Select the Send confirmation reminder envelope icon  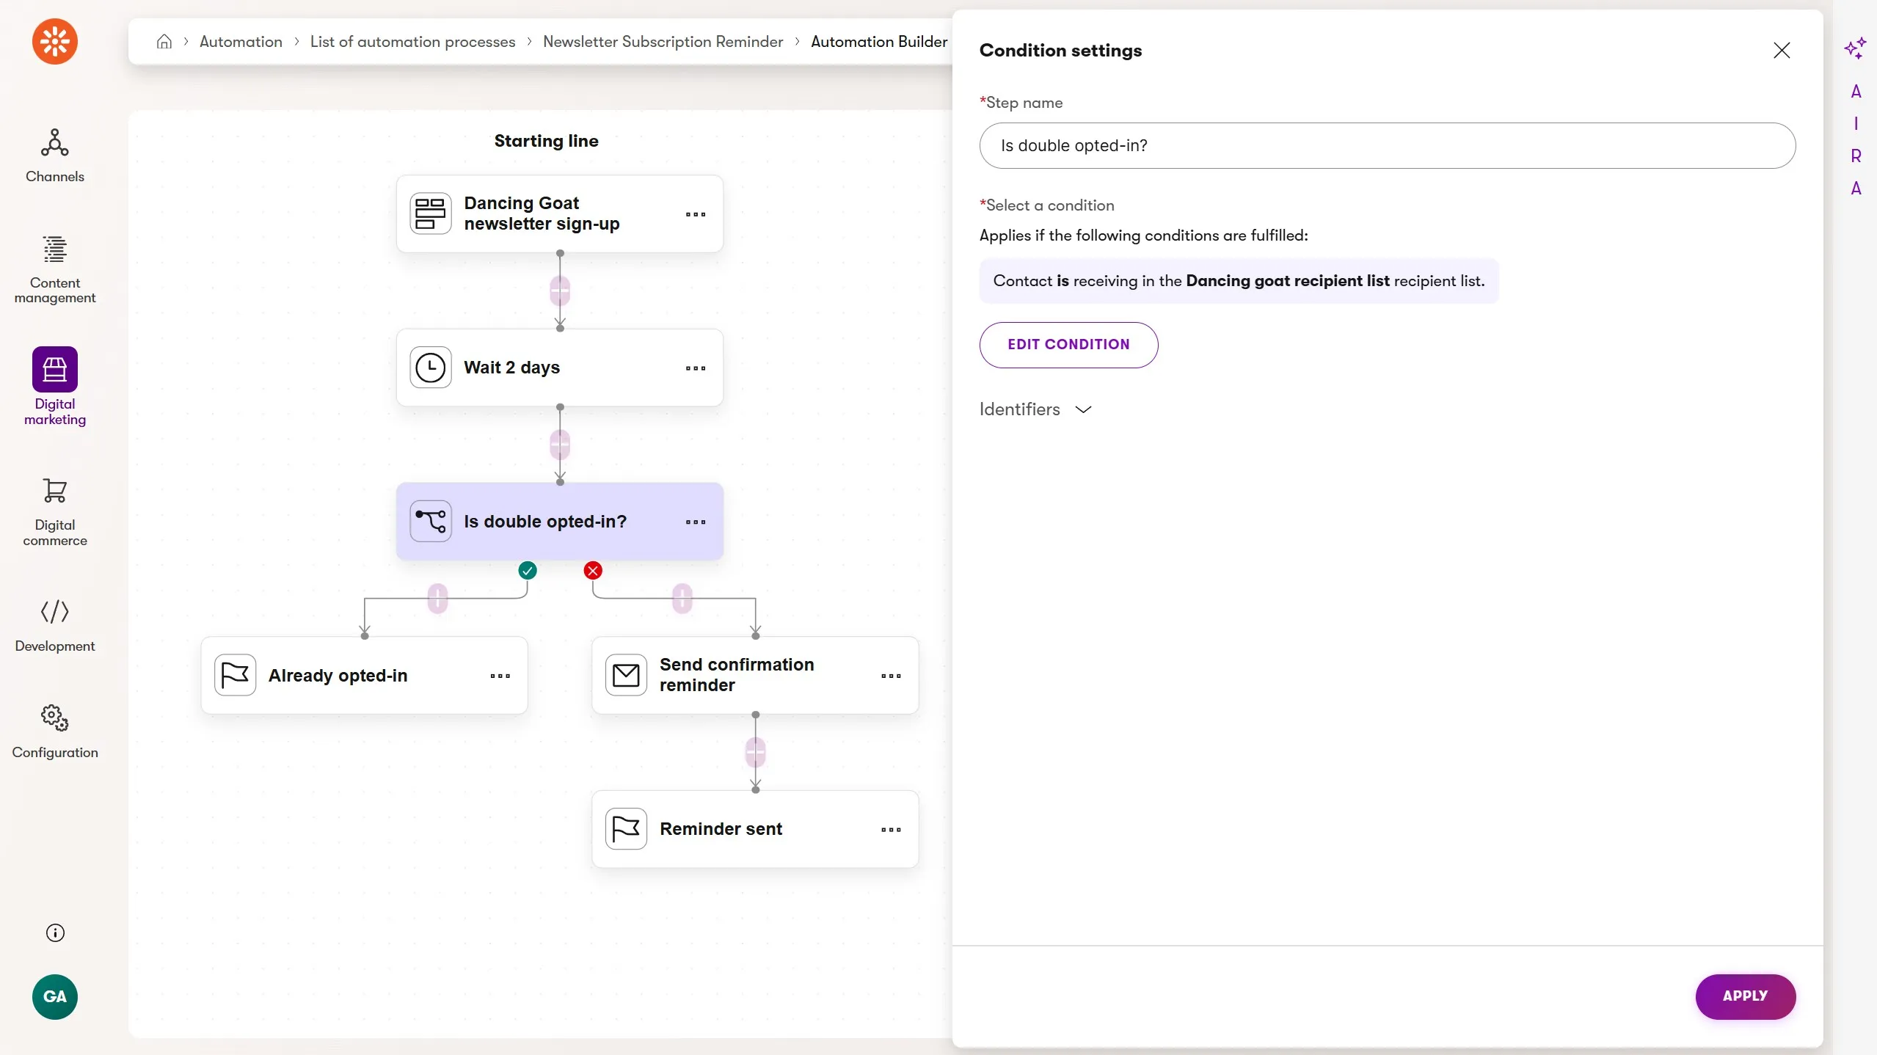626,675
